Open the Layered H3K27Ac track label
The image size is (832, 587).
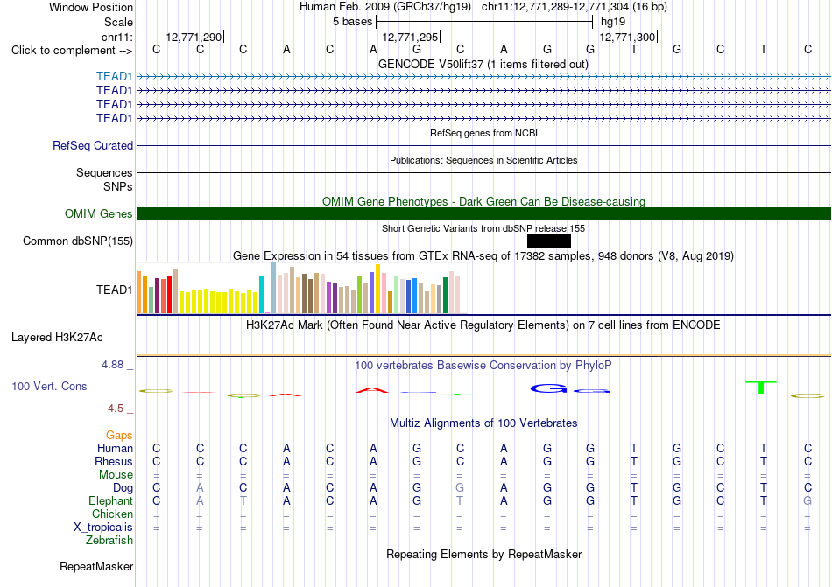pyautogui.click(x=57, y=338)
